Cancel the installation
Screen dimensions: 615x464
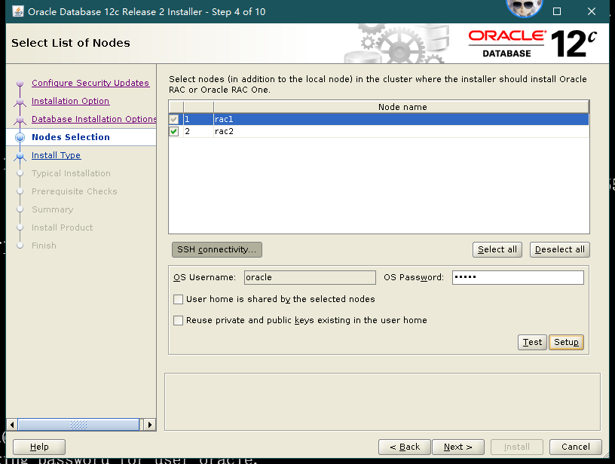tap(575, 447)
